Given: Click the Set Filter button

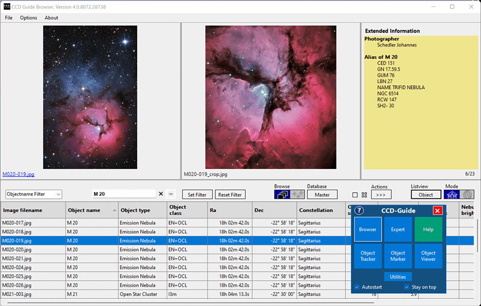Looking at the screenshot, I should [x=197, y=194].
